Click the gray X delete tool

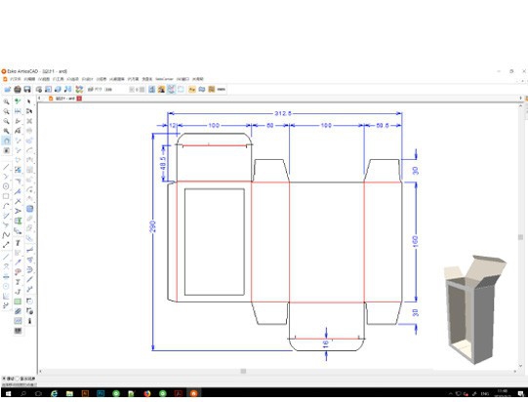pyautogui.click(x=29, y=121)
